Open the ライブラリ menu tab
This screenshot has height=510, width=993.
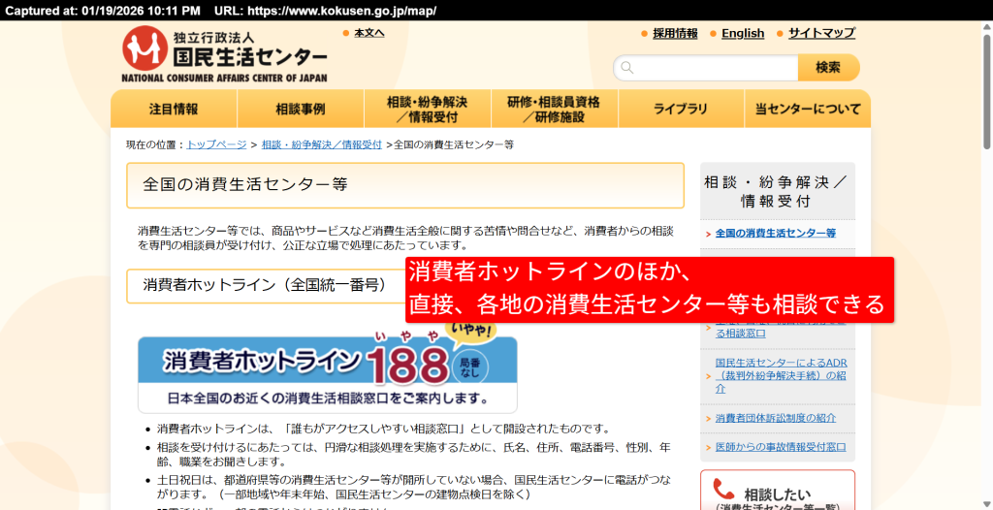tap(681, 109)
